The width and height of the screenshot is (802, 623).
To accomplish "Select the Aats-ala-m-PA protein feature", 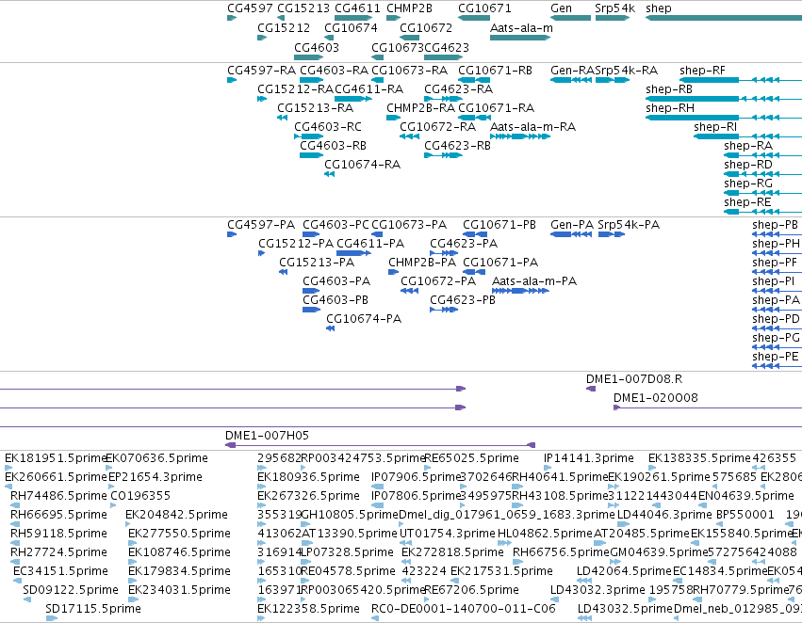I will [520, 291].
